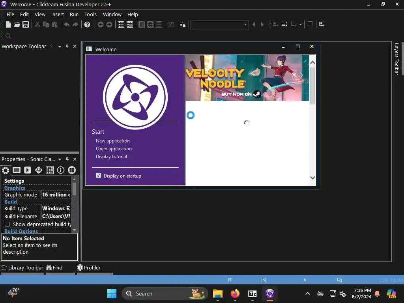Open the Window menu
The width and height of the screenshot is (404, 303).
[112, 15]
